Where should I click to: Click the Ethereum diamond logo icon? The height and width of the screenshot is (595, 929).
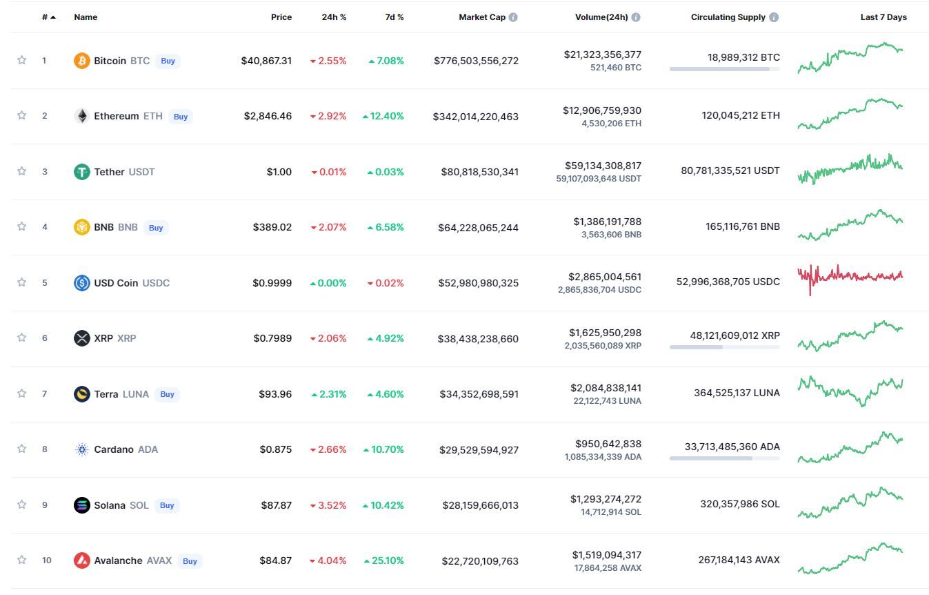click(x=82, y=116)
